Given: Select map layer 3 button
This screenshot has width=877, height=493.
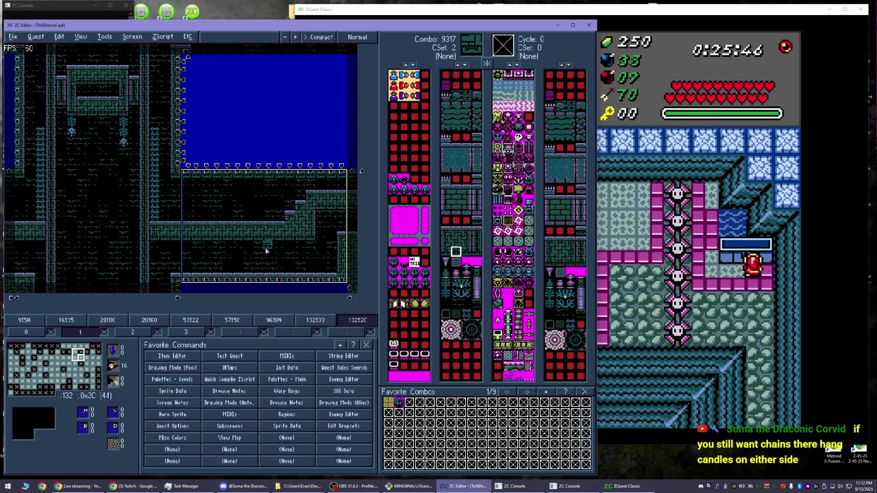Looking at the screenshot, I should (186, 332).
